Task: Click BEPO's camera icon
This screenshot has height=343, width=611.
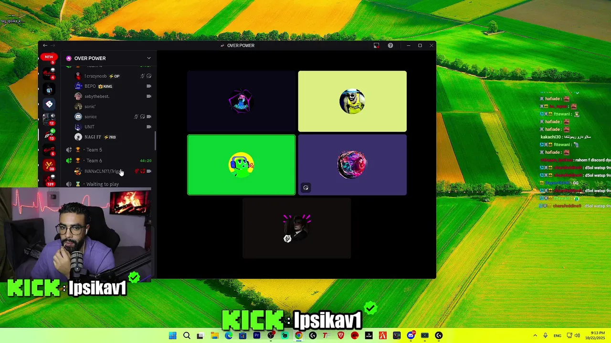Action: coord(149,86)
